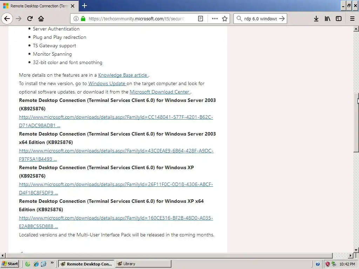Click the vertical scrollbar thumb
Image resolution: width=359 pixels, height=269 pixels.
point(356,122)
